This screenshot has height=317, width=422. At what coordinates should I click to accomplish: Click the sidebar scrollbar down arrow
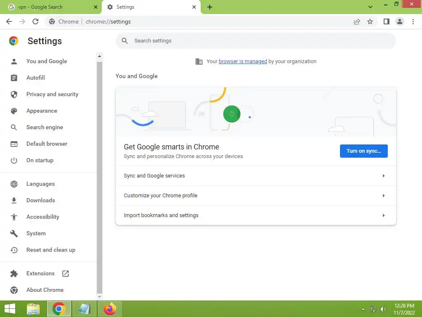click(x=99, y=296)
